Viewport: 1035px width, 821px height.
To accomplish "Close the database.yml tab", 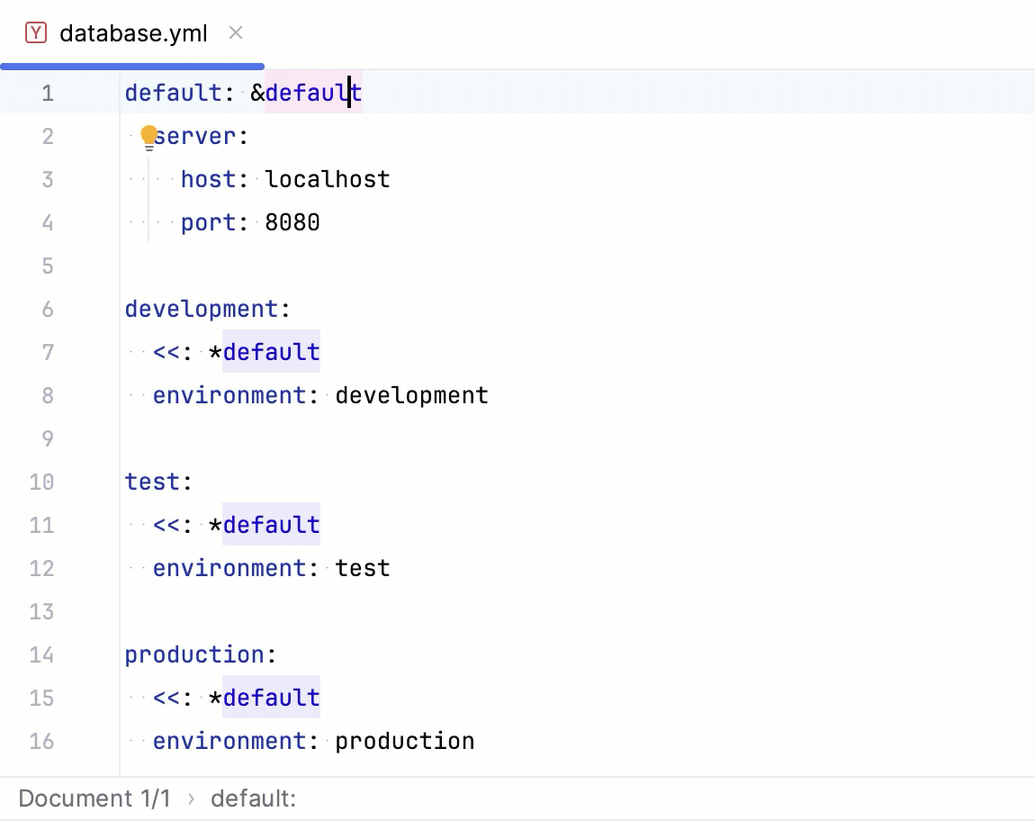I will [235, 32].
